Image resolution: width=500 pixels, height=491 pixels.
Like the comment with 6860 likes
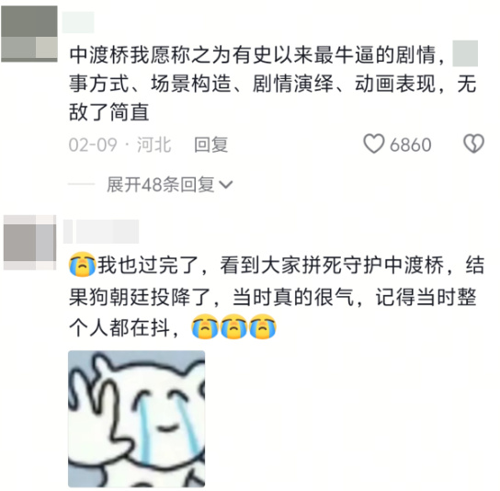374,143
